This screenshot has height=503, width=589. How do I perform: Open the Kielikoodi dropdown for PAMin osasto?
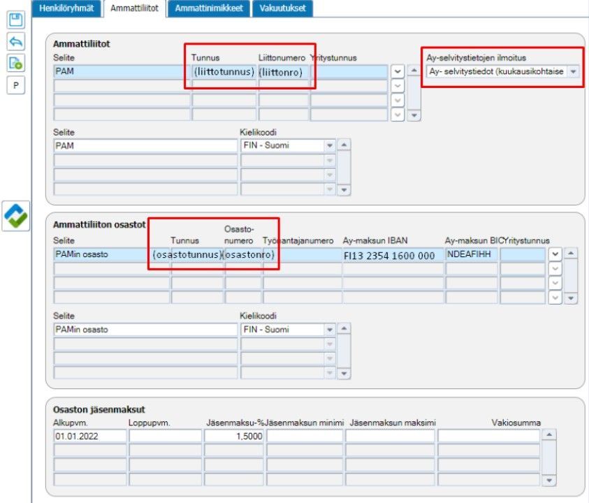pos(329,330)
